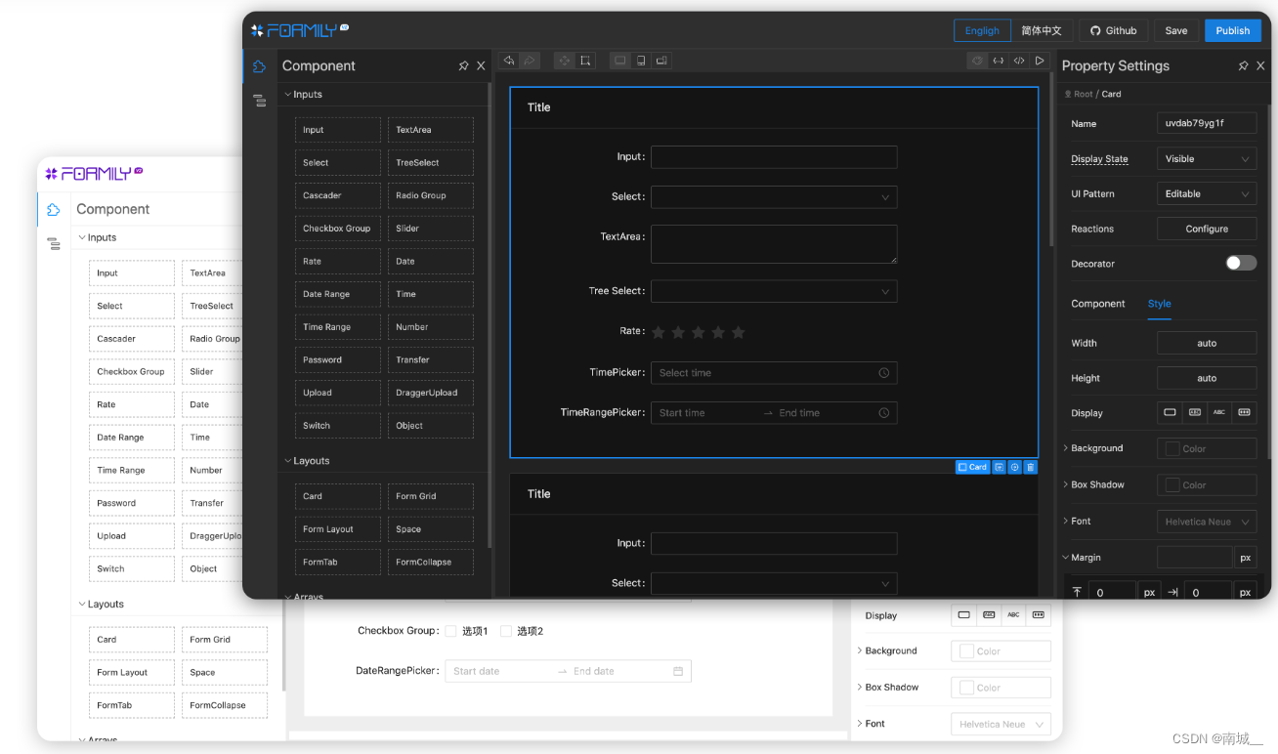
Task: Click Configure next to Reactions
Action: tap(1206, 228)
